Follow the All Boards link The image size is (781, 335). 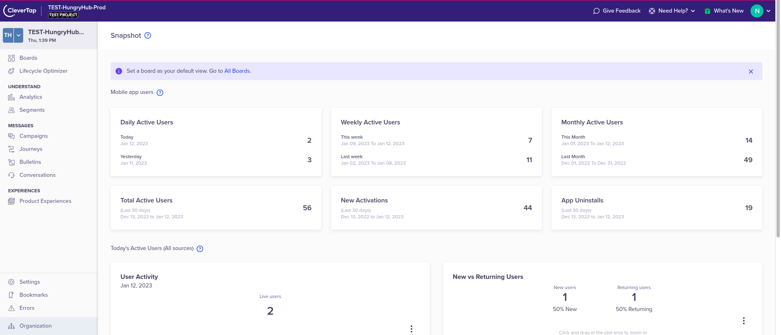[237, 71]
